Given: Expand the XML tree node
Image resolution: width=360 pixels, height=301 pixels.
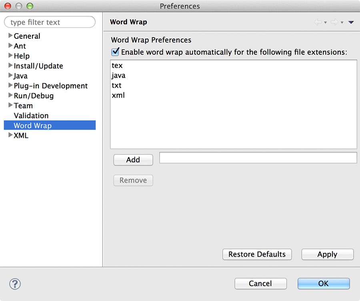Looking at the screenshot, I should pos(10,135).
